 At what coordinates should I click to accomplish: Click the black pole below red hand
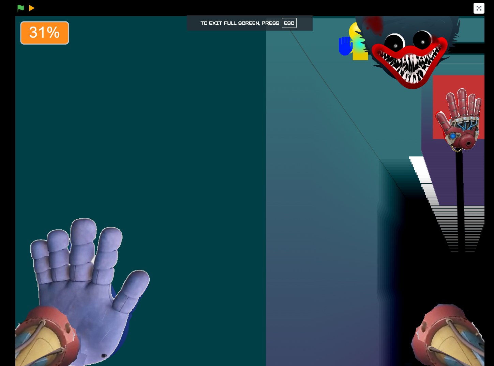[460, 201]
